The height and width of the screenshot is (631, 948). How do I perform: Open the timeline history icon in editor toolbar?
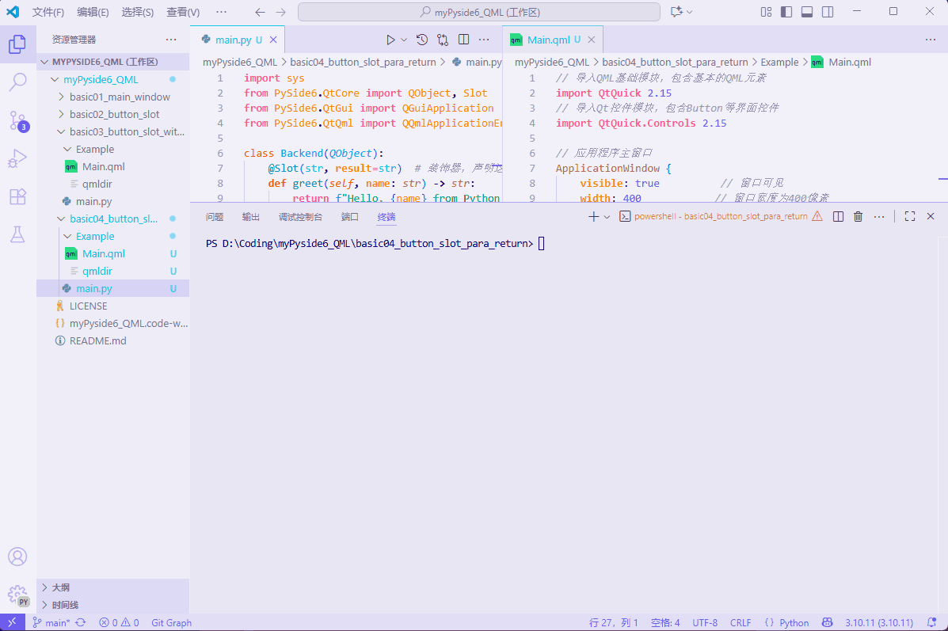click(x=422, y=40)
